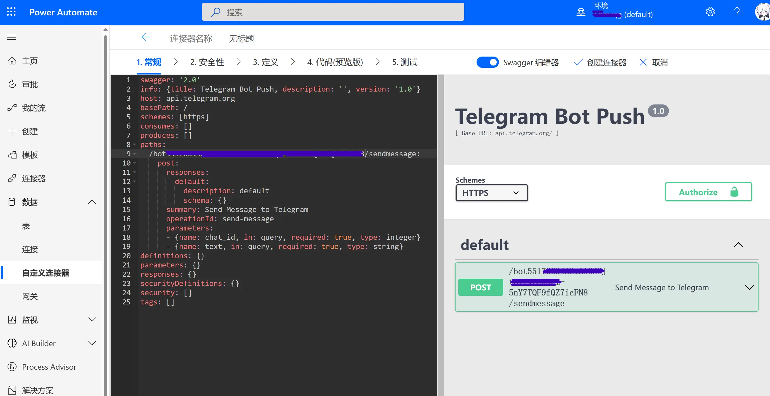Switch to the 1. 常规 tab
Screen dimensions: 770x396
[x=149, y=62]
